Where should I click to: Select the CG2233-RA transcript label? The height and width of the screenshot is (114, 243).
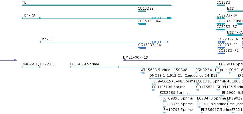coord(227,15)
